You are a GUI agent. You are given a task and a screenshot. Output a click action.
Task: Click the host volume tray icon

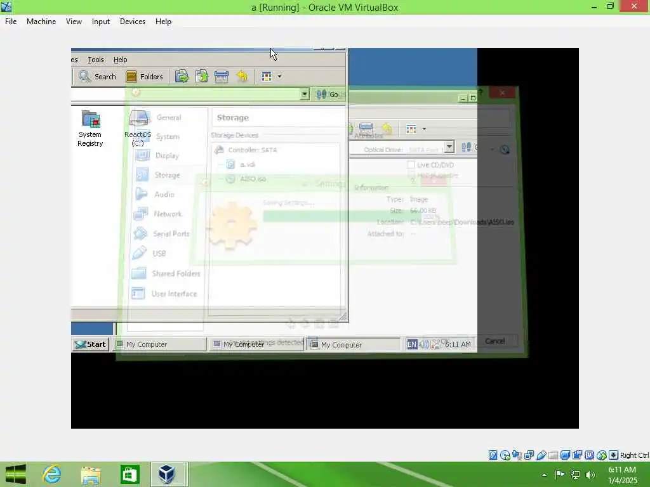point(590,474)
